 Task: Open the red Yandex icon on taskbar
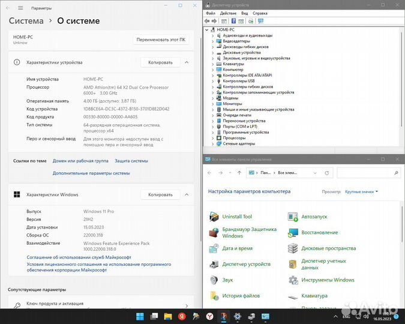coord(182,316)
